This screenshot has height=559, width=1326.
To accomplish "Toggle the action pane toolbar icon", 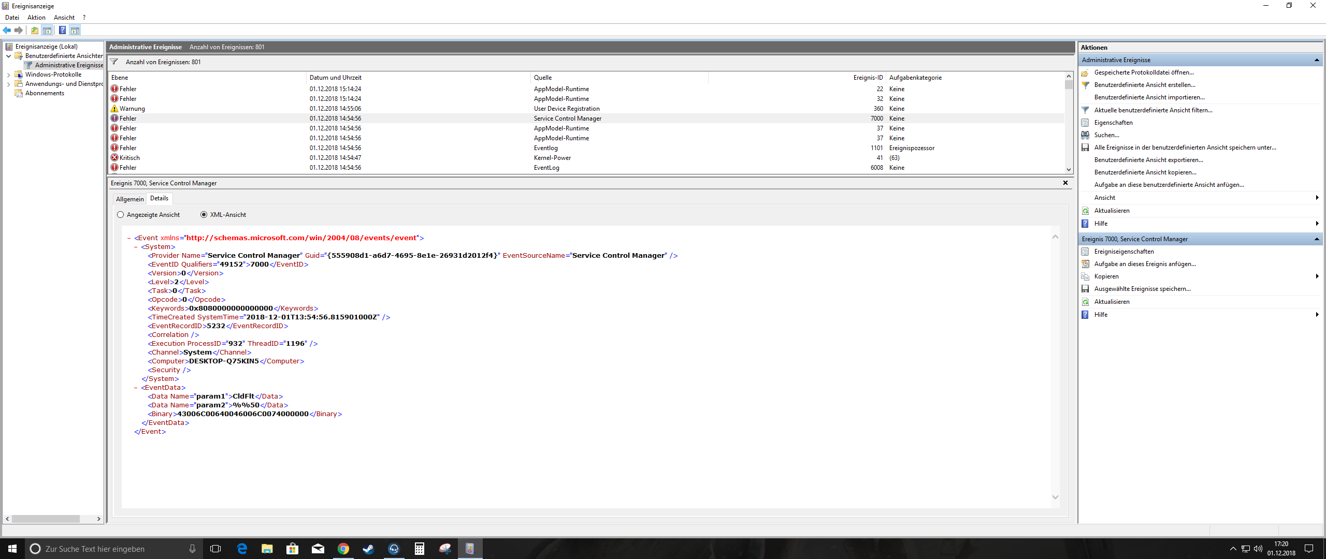I will coord(75,31).
